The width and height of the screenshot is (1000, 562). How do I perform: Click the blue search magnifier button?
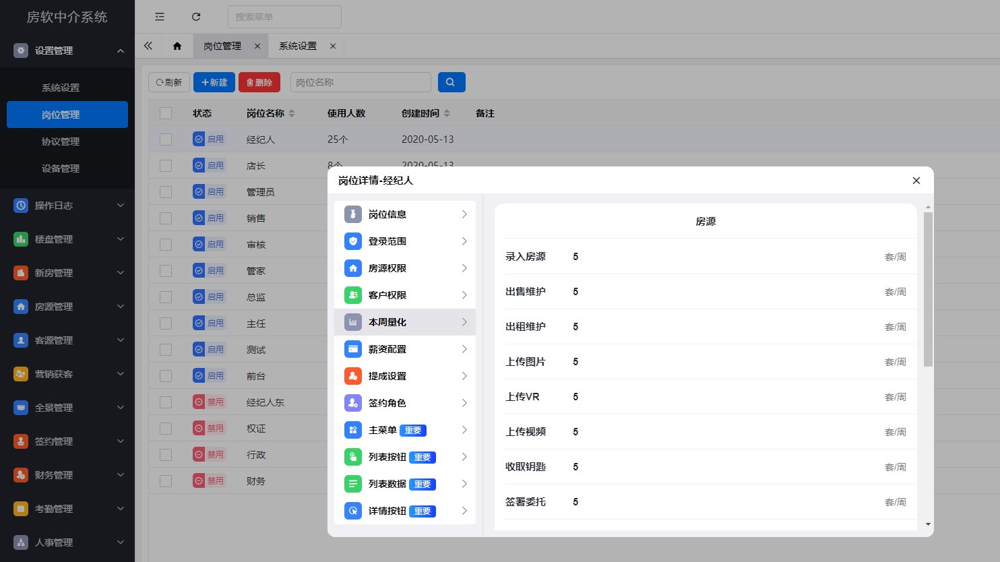[451, 82]
